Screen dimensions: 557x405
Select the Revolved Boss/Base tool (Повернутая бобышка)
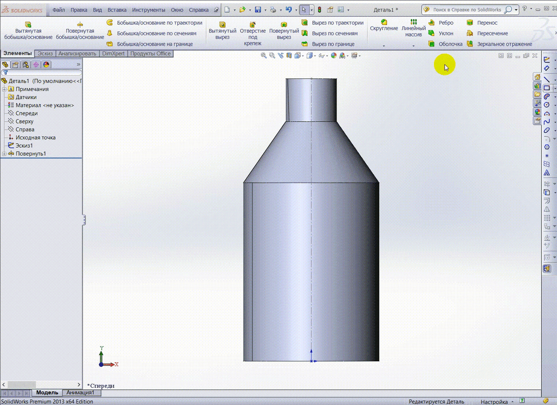(x=80, y=31)
